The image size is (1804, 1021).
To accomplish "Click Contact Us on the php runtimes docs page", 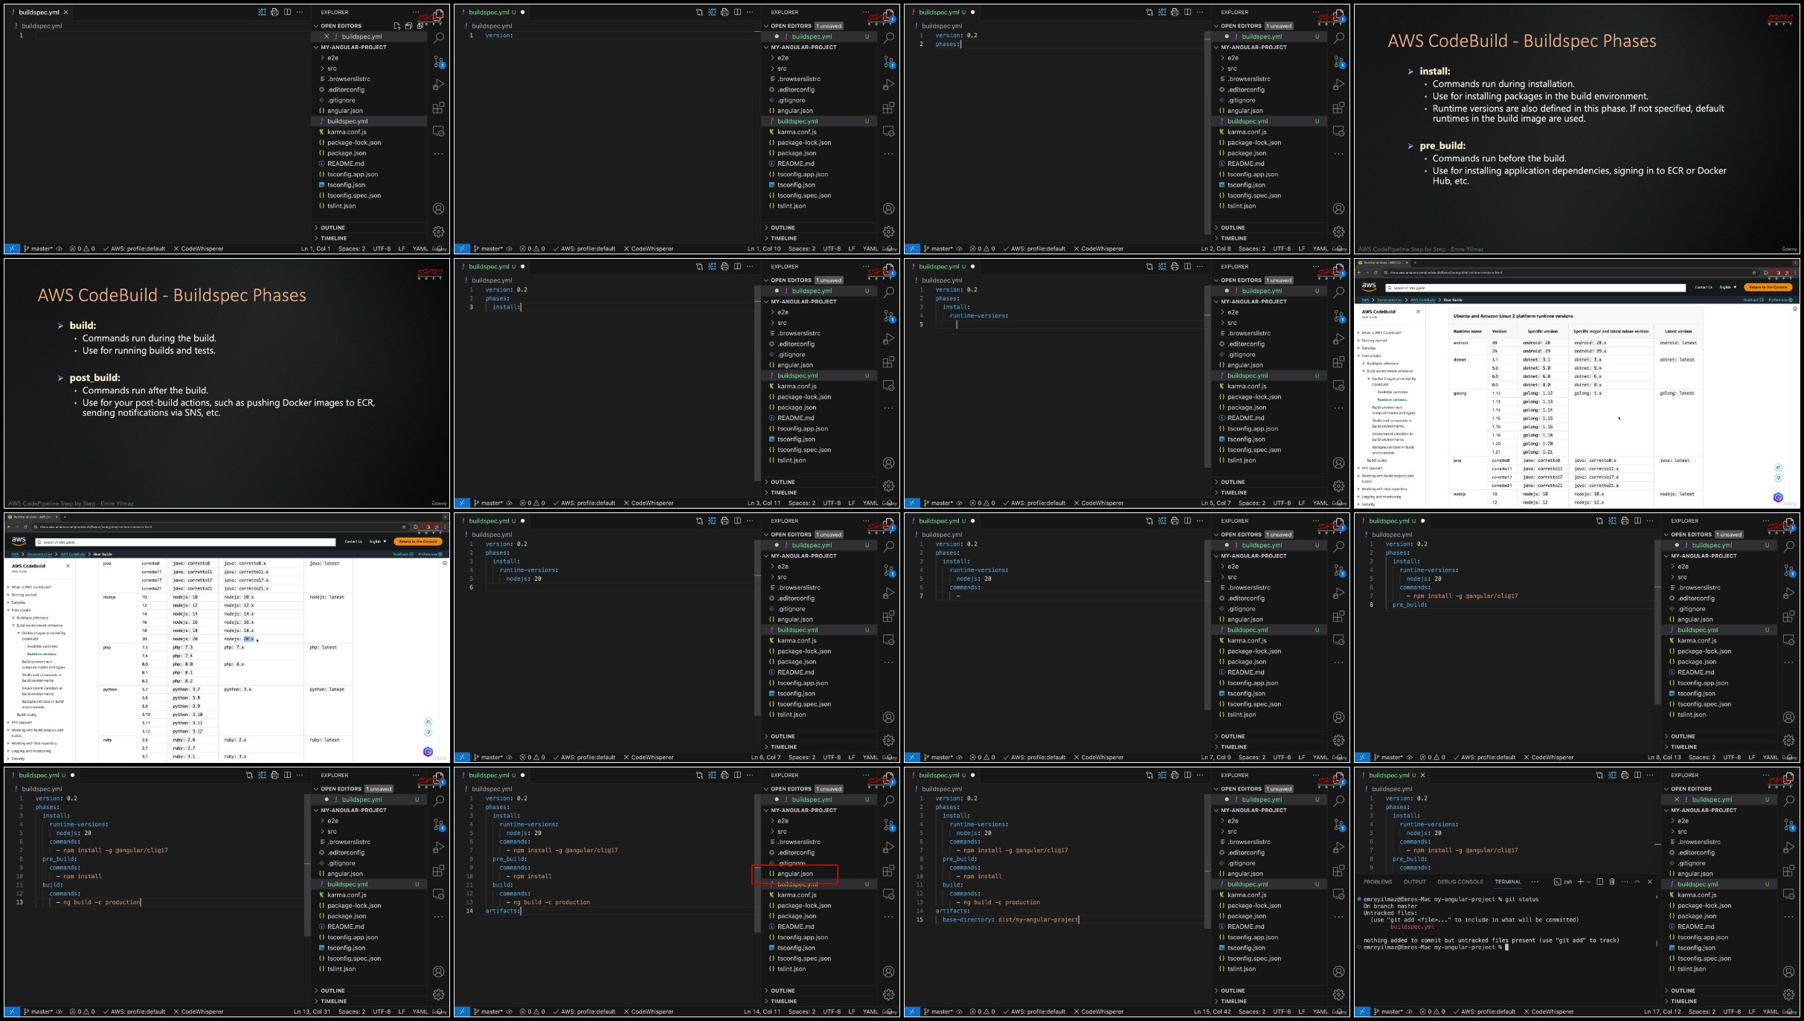I will click(x=353, y=541).
